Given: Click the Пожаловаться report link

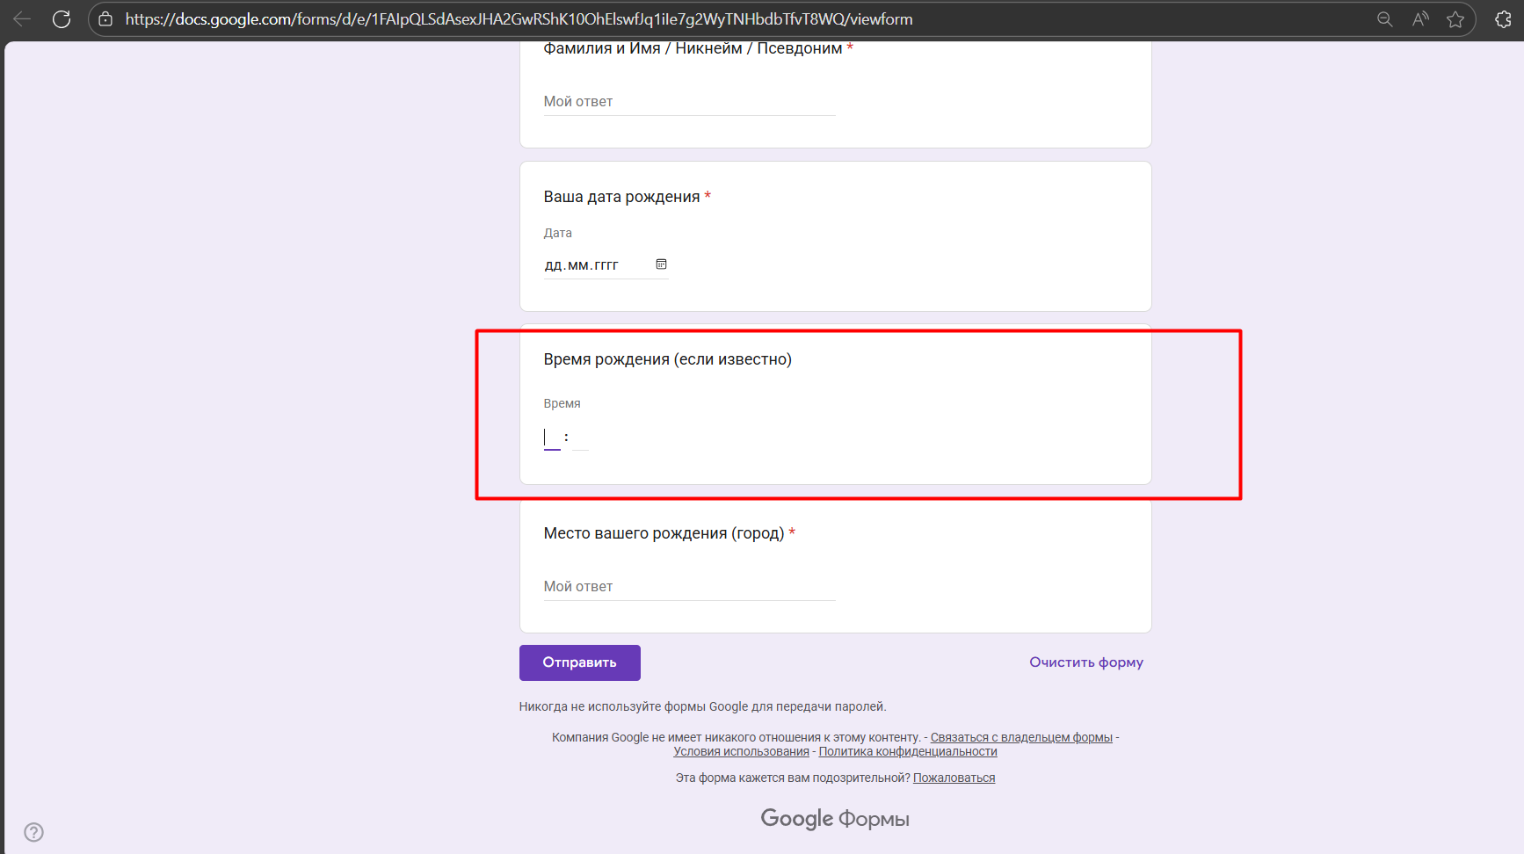Looking at the screenshot, I should [954, 777].
